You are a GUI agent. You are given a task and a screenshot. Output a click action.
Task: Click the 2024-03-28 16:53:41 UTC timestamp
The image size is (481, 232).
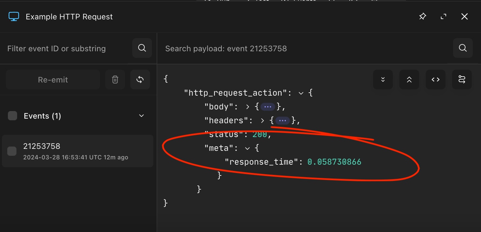[63, 157]
